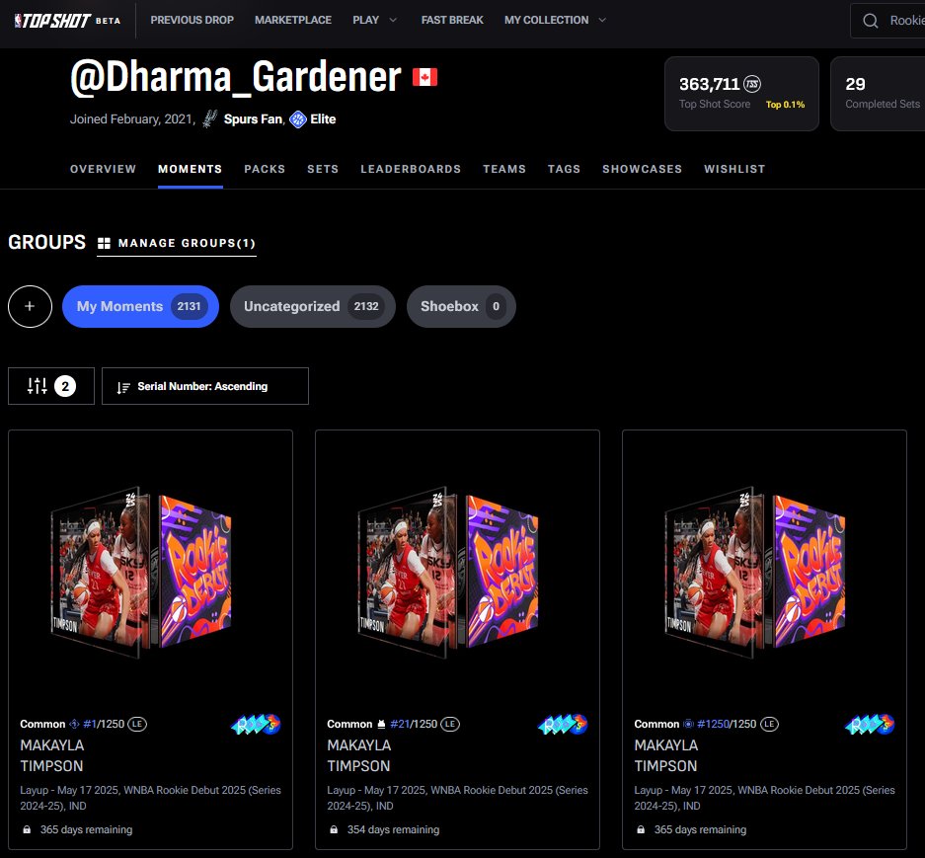Open the Top Shot Score card
925x858 pixels.
pos(741,94)
